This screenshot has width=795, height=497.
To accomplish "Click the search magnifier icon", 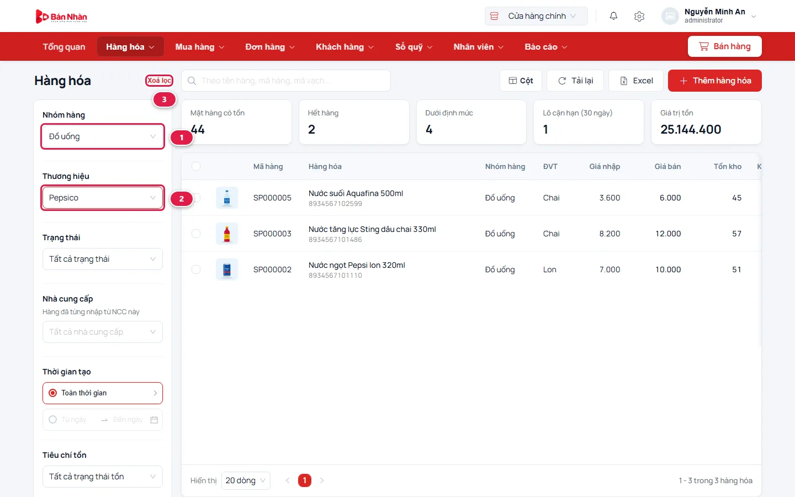I will pyautogui.click(x=192, y=81).
